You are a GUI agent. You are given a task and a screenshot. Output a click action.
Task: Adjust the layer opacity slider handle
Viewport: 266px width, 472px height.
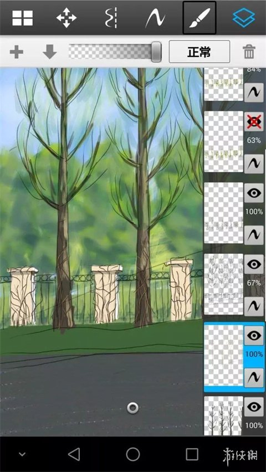[x=156, y=52]
